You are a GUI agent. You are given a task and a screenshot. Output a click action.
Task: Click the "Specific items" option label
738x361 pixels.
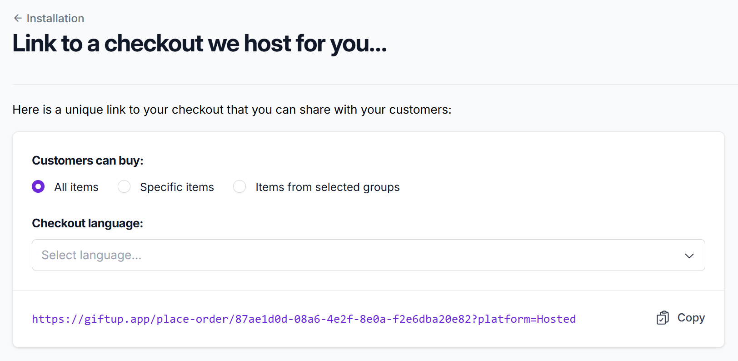(x=177, y=187)
